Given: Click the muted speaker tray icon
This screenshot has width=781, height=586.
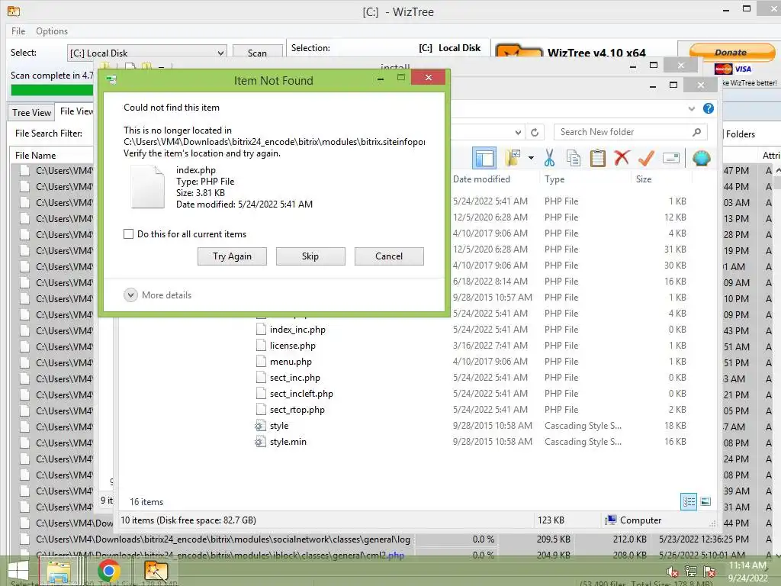Looking at the screenshot, I should pos(673,572).
